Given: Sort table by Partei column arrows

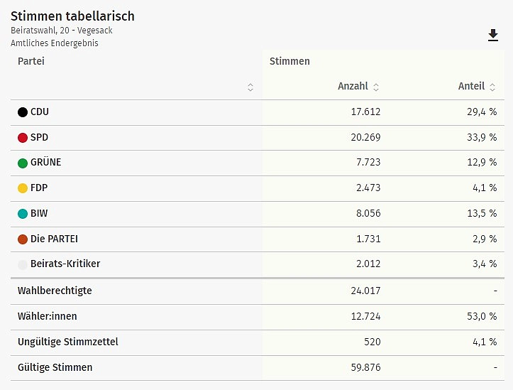Looking at the screenshot, I should [x=250, y=87].
